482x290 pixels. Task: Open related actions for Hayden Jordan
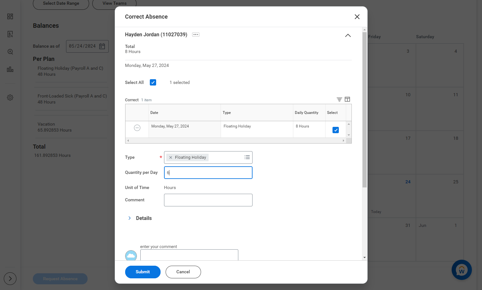coord(196,35)
